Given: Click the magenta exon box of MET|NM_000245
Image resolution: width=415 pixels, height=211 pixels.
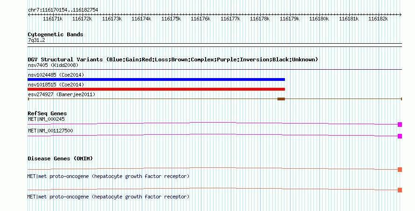Looking at the screenshot, I should (400, 125).
